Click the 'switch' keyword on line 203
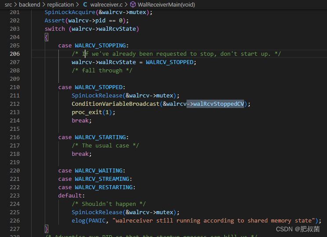327x237 pixels. click(x=54, y=29)
